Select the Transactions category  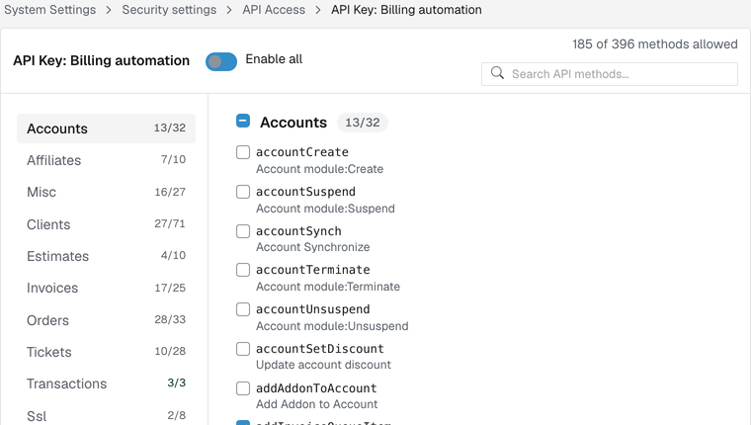tap(106, 383)
